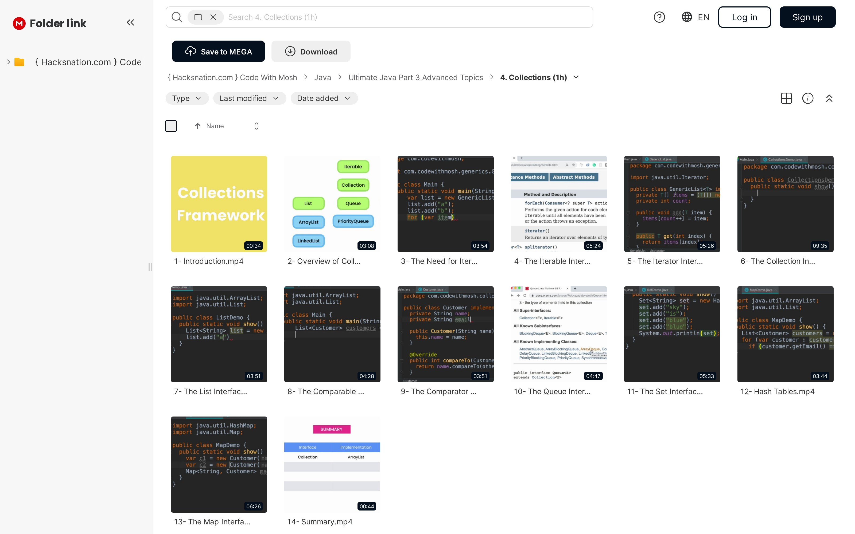
Task: Open the help question mark icon
Action: [x=659, y=17]
